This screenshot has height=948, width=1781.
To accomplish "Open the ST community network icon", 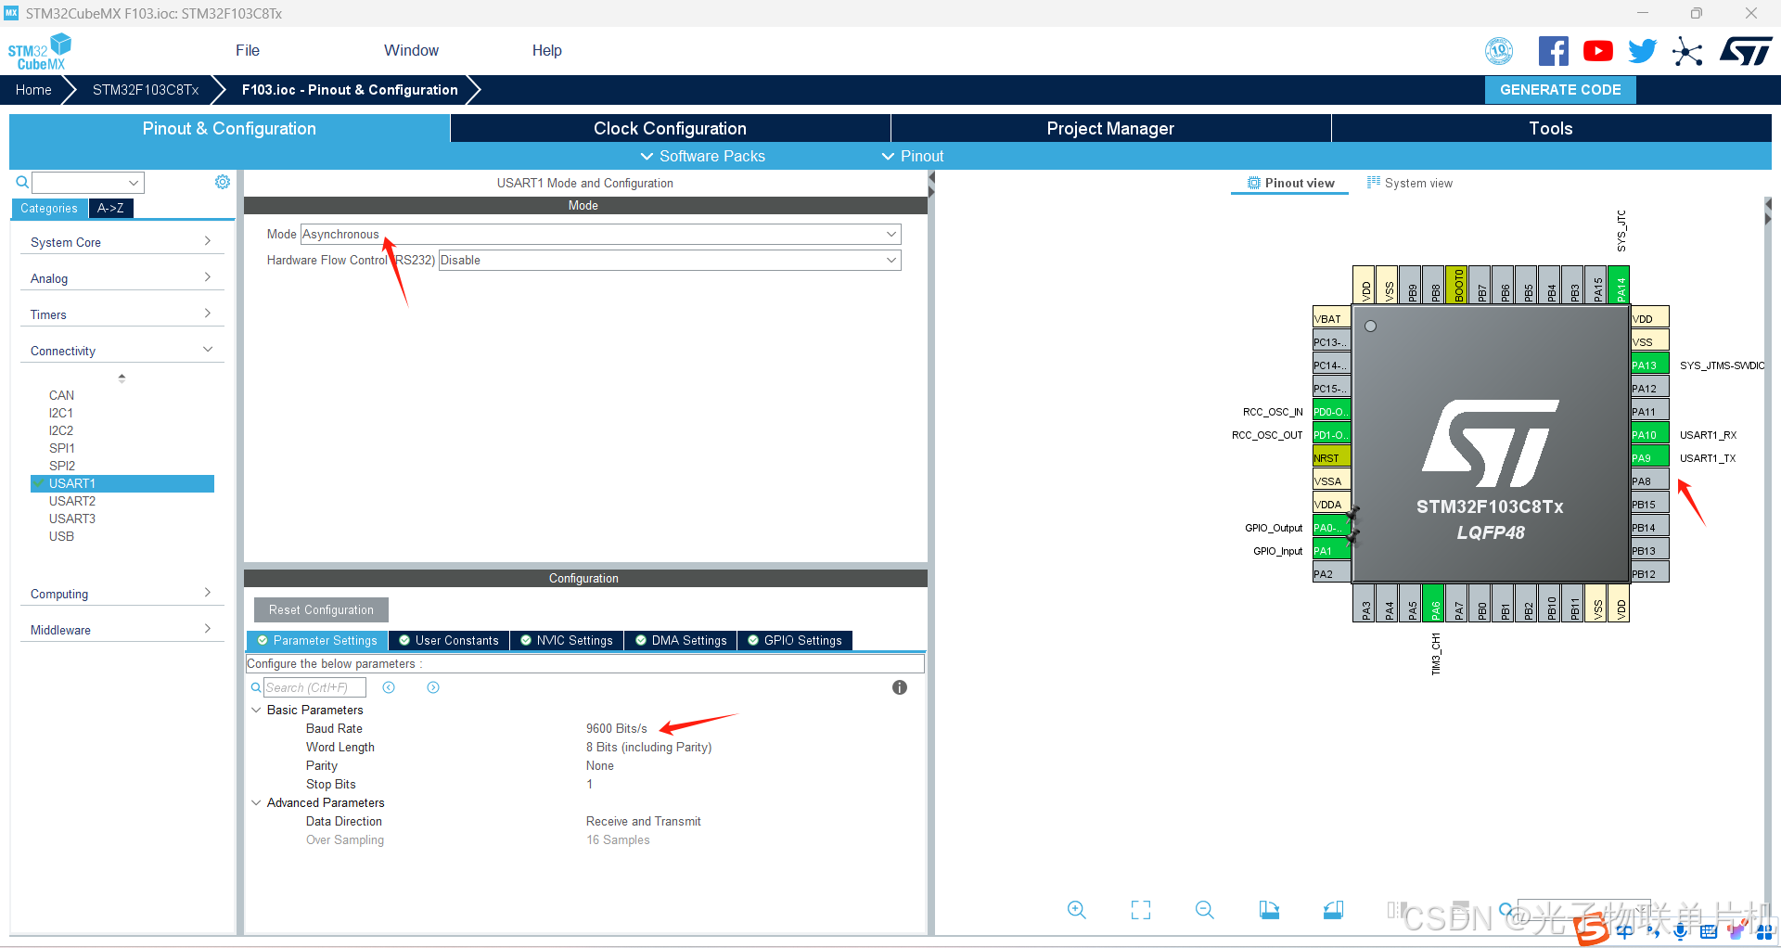I will coord(1687,51).
